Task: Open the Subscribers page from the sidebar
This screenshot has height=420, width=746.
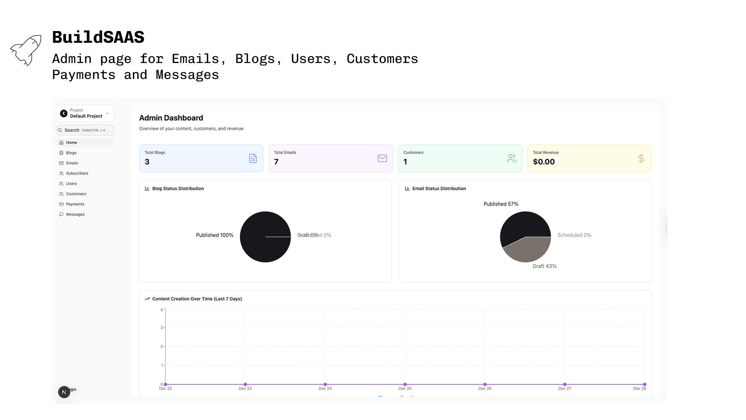Action: (77, 173)
